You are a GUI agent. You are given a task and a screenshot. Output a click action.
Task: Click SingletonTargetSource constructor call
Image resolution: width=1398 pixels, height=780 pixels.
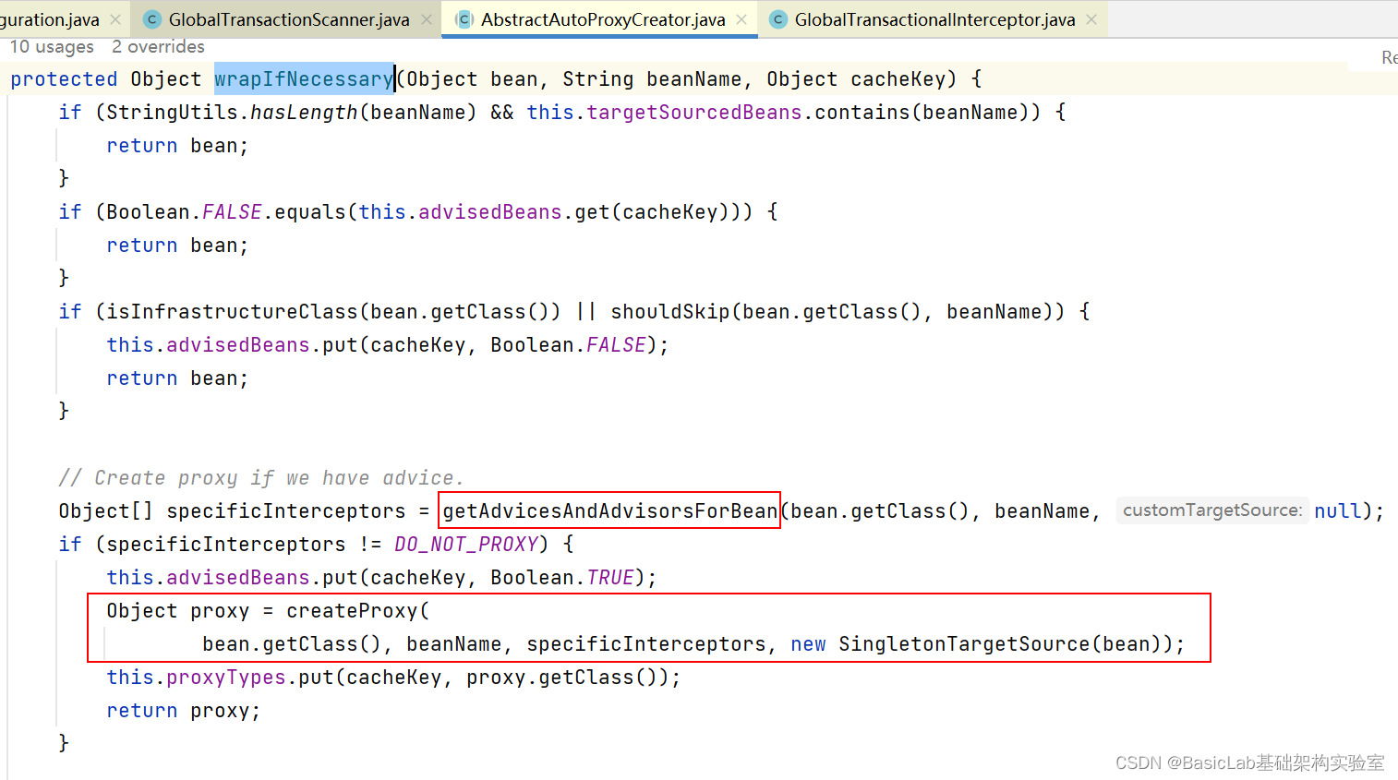[x=964, y=644]
